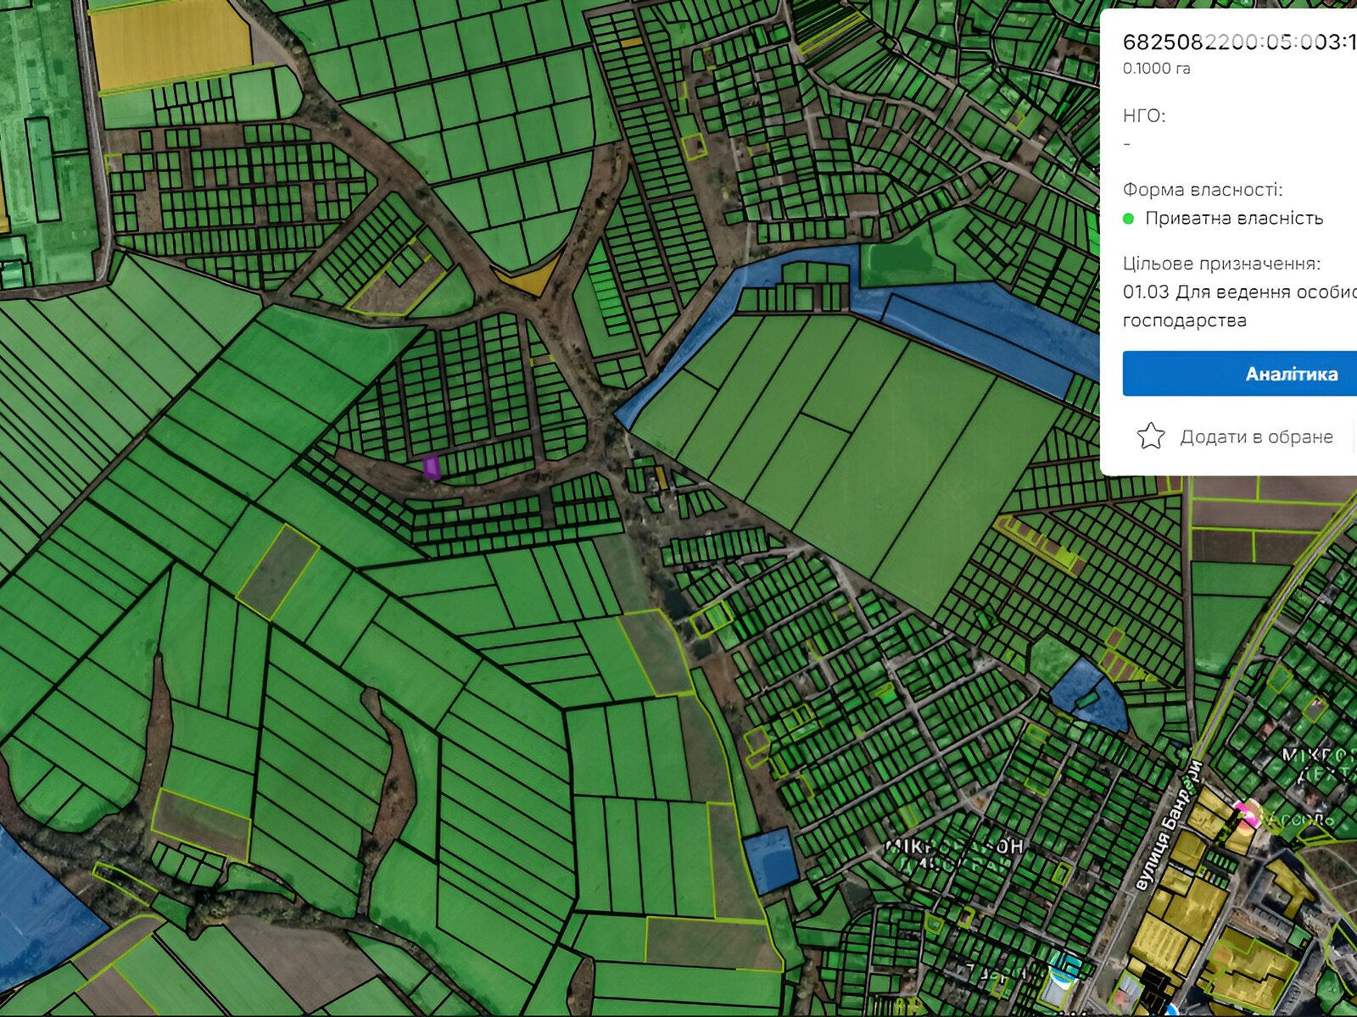Click the НГО label in the info panel
Image resolution: width=1357 pixels, height=1017 pixels.
point(1144,116)
